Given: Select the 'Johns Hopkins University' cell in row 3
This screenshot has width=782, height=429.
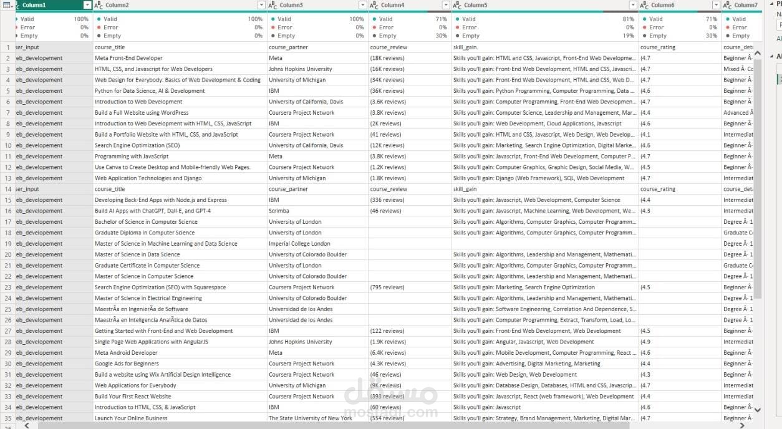Looking at the screenshot, I should click(x=317, y=69).
